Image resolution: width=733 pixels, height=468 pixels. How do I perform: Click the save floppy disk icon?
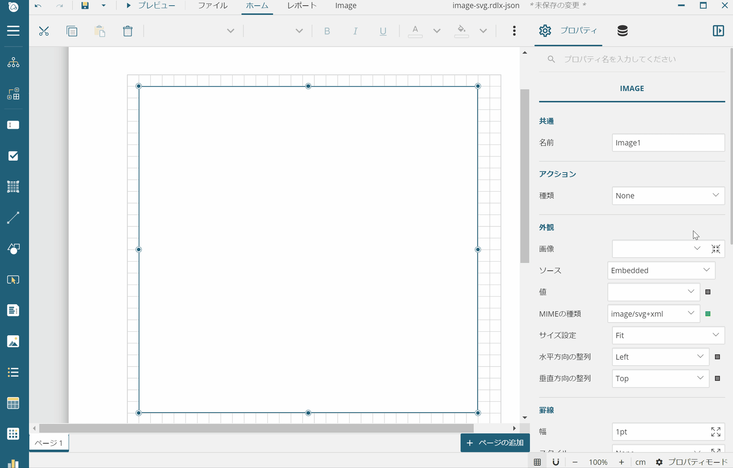(x=85, y=5)
